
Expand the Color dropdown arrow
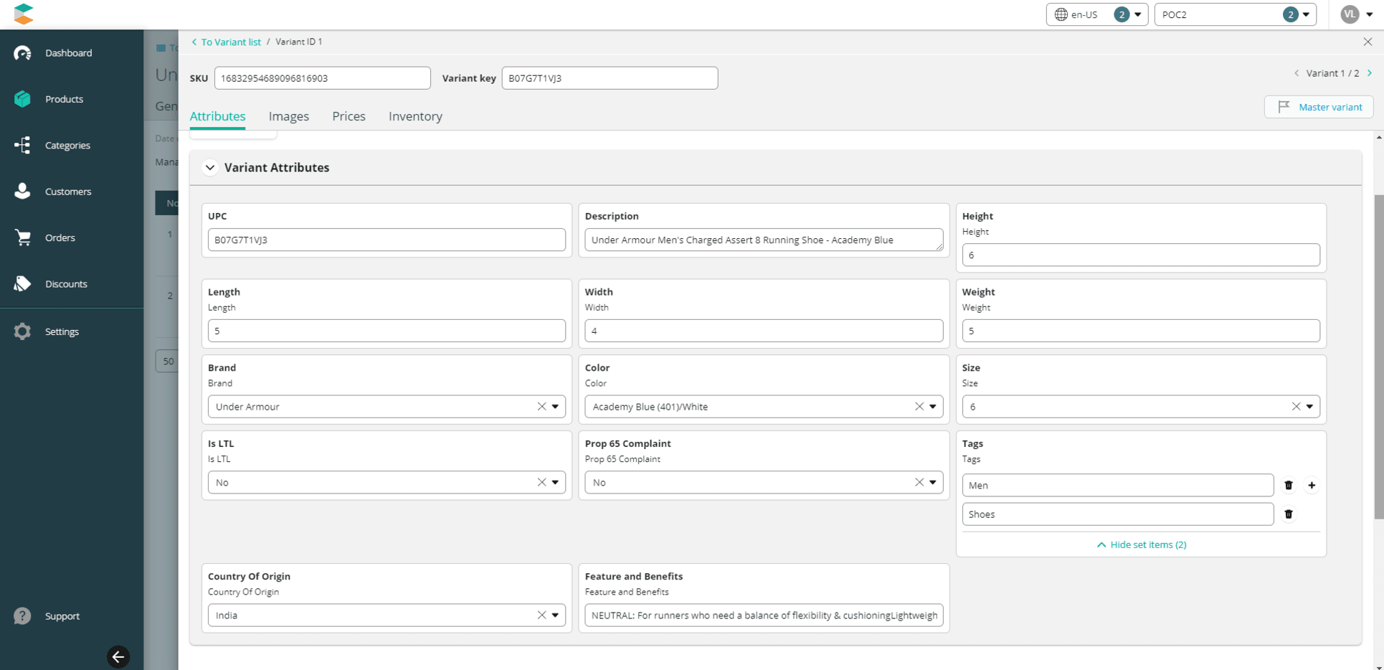point(933,407)
